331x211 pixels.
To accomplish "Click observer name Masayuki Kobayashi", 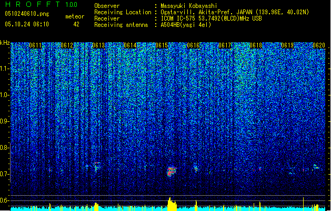I will (189, 6).
